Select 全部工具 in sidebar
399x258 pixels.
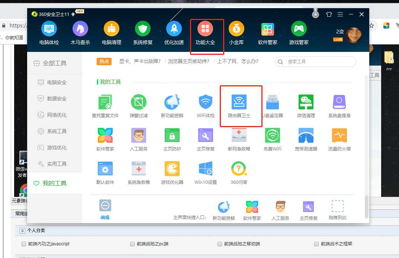click(x=55, y=63)
